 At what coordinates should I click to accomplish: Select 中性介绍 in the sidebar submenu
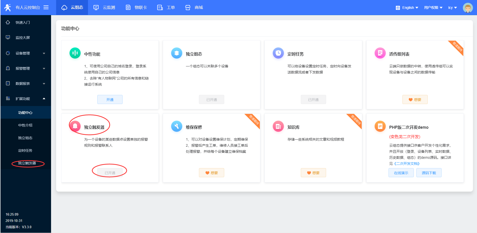click(26, 125)
